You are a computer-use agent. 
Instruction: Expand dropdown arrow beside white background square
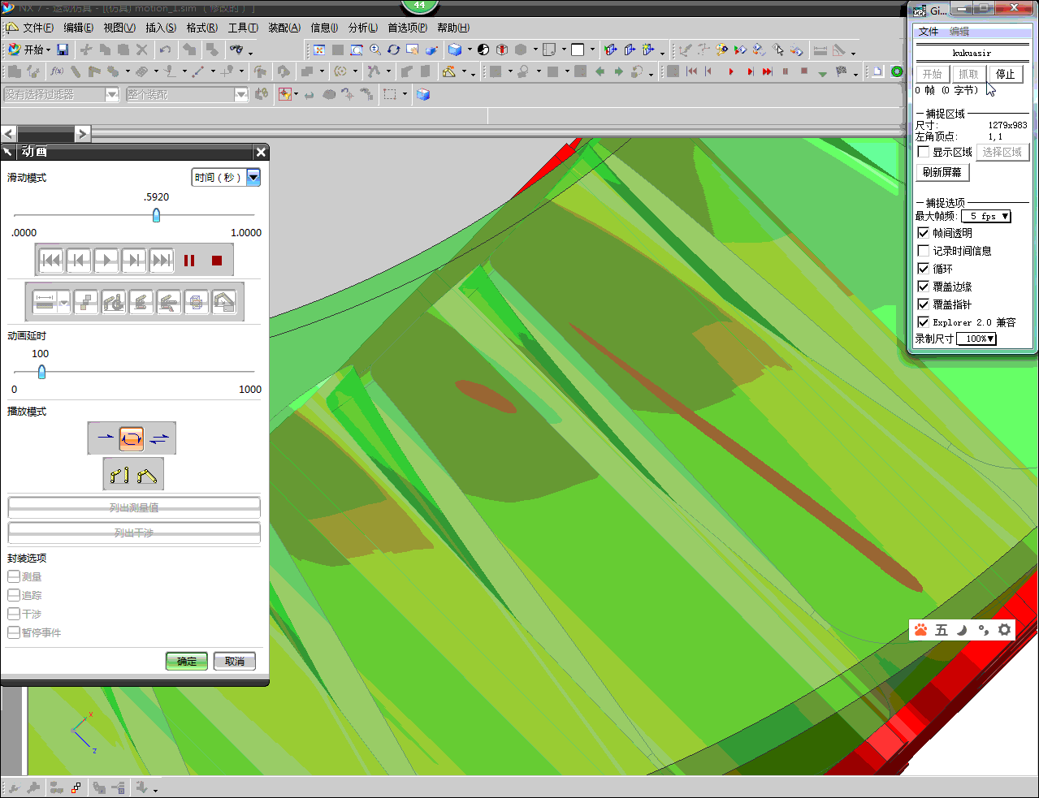[592, 50]
